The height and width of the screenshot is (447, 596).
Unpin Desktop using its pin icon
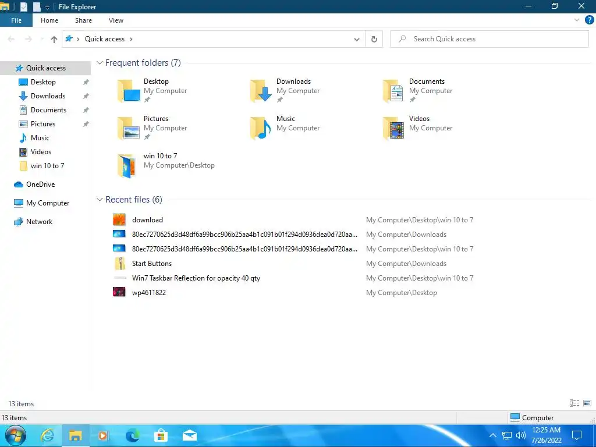(86, 82)
